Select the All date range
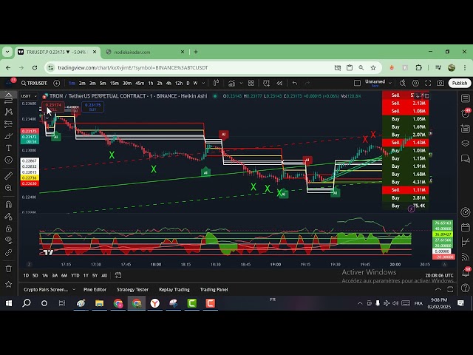473x355 pixels. click(x=104, y=275)
